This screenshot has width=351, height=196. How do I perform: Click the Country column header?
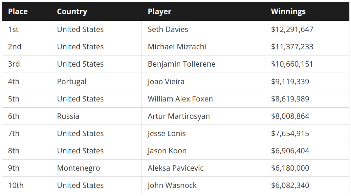click(x=72, y=11)
